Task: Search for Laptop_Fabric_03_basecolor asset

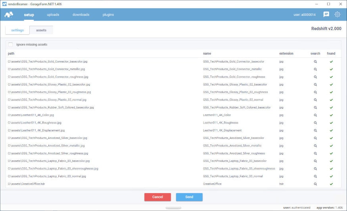Action: [315, 161]
